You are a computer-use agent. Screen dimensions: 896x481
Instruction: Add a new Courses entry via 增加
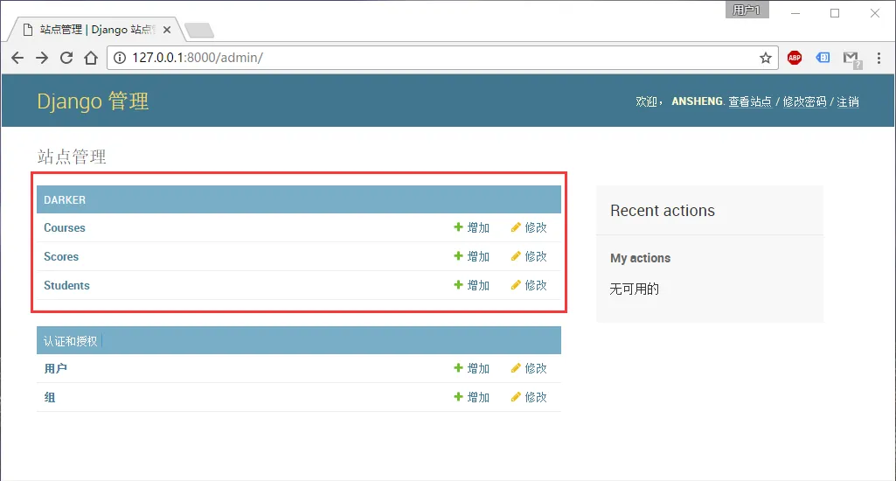pos(472,227)
